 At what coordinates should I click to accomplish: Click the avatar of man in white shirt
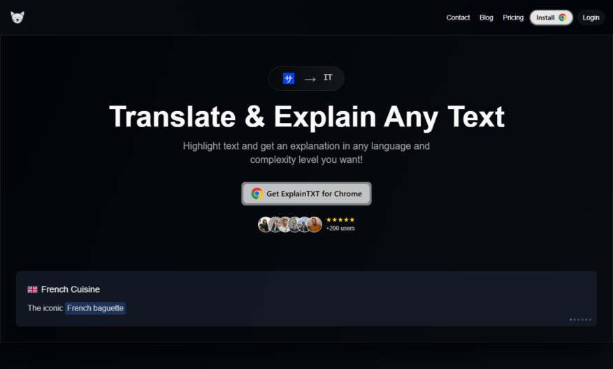pyautogui.click(x=284, y=224)
